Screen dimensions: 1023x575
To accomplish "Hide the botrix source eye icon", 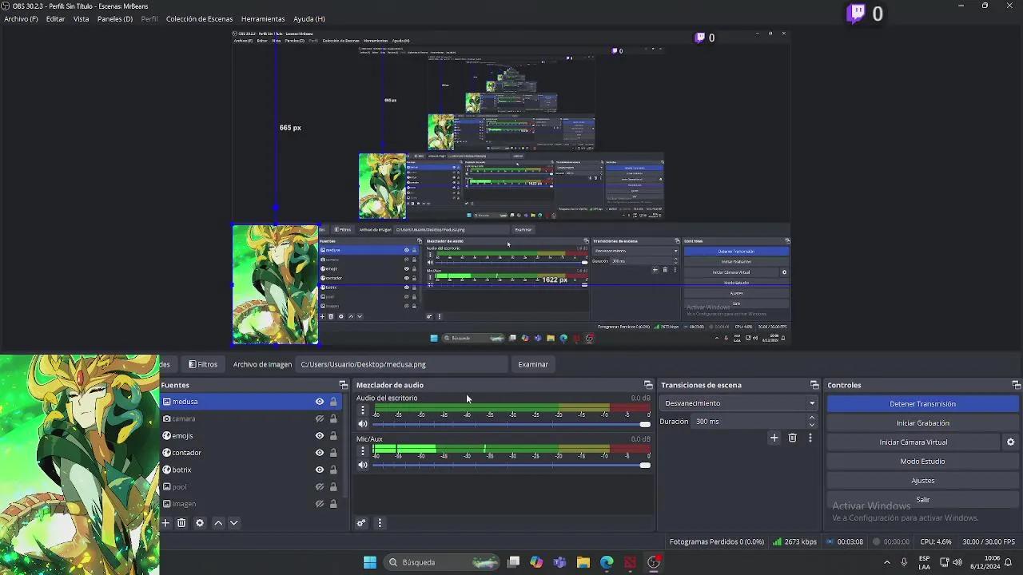I will click(320, 470).
